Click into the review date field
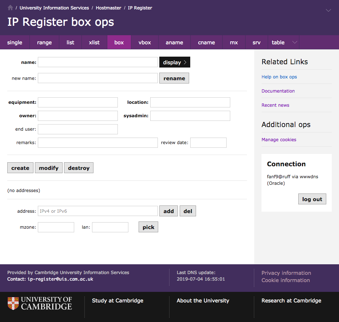 208,143
